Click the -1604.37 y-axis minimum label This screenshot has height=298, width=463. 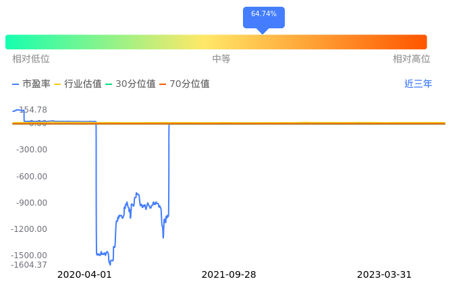pyautogui.click(x=29, y=264)
